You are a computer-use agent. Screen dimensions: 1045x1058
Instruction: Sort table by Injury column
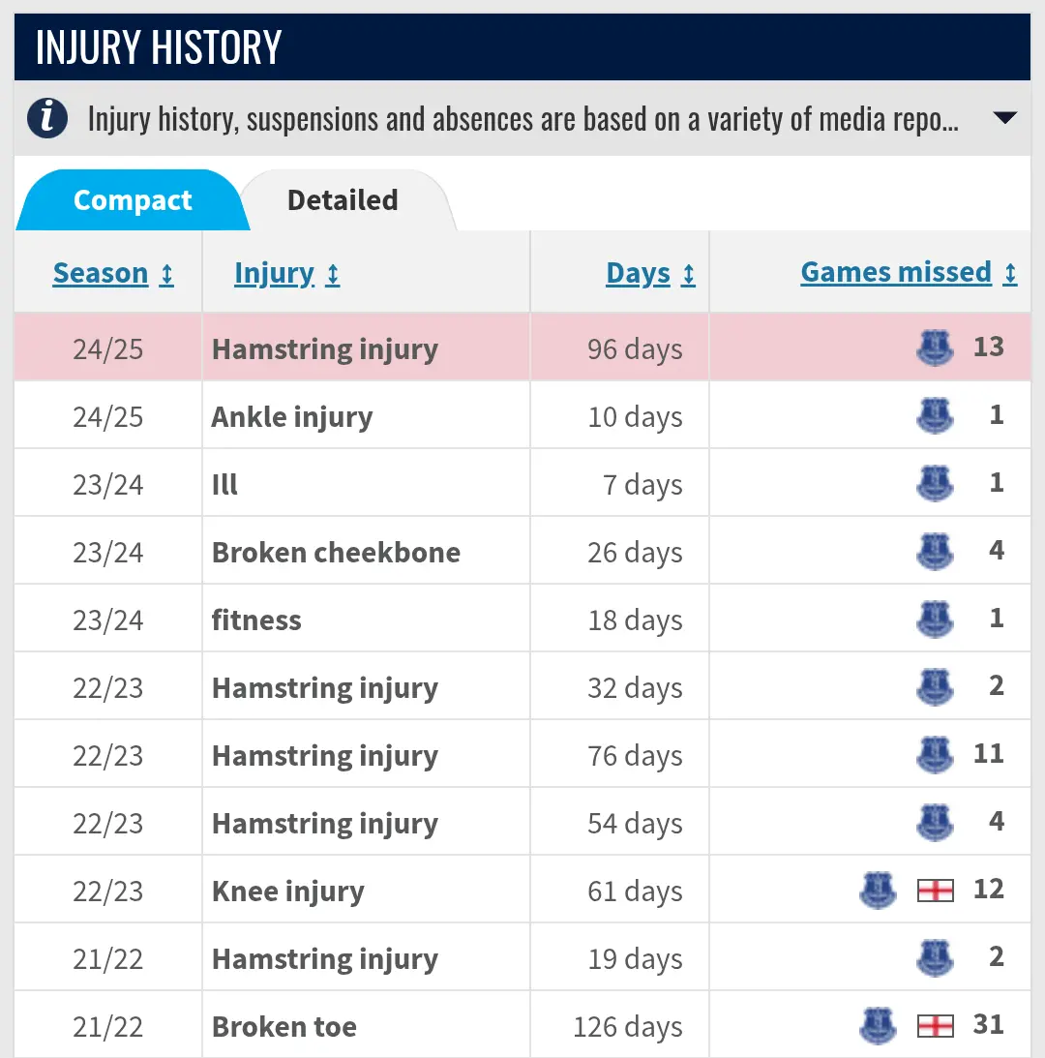pos(274,273)
